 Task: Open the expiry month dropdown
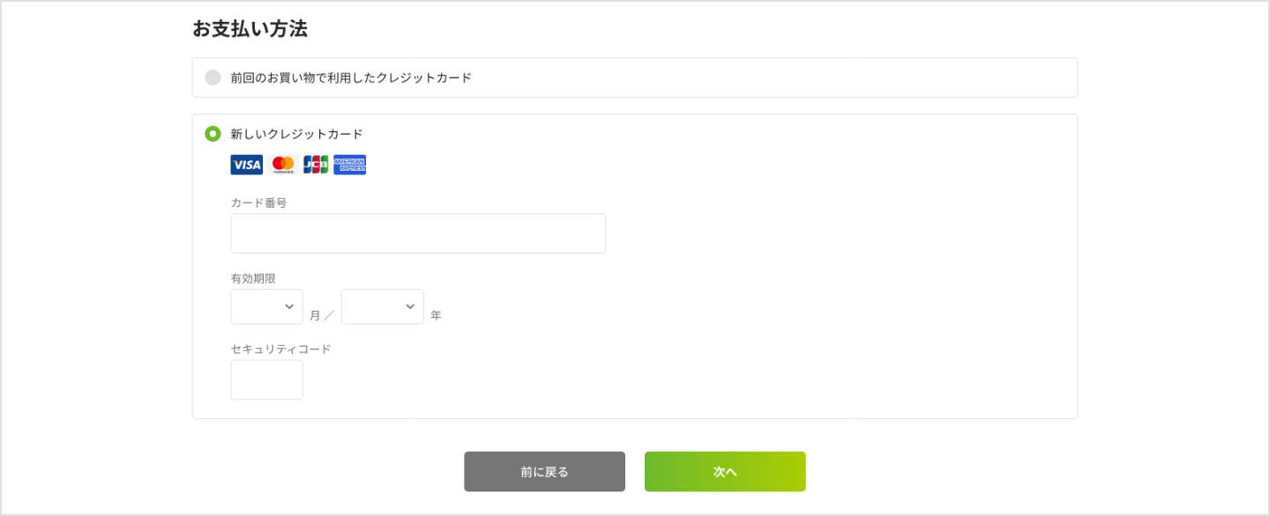(266, 306)
